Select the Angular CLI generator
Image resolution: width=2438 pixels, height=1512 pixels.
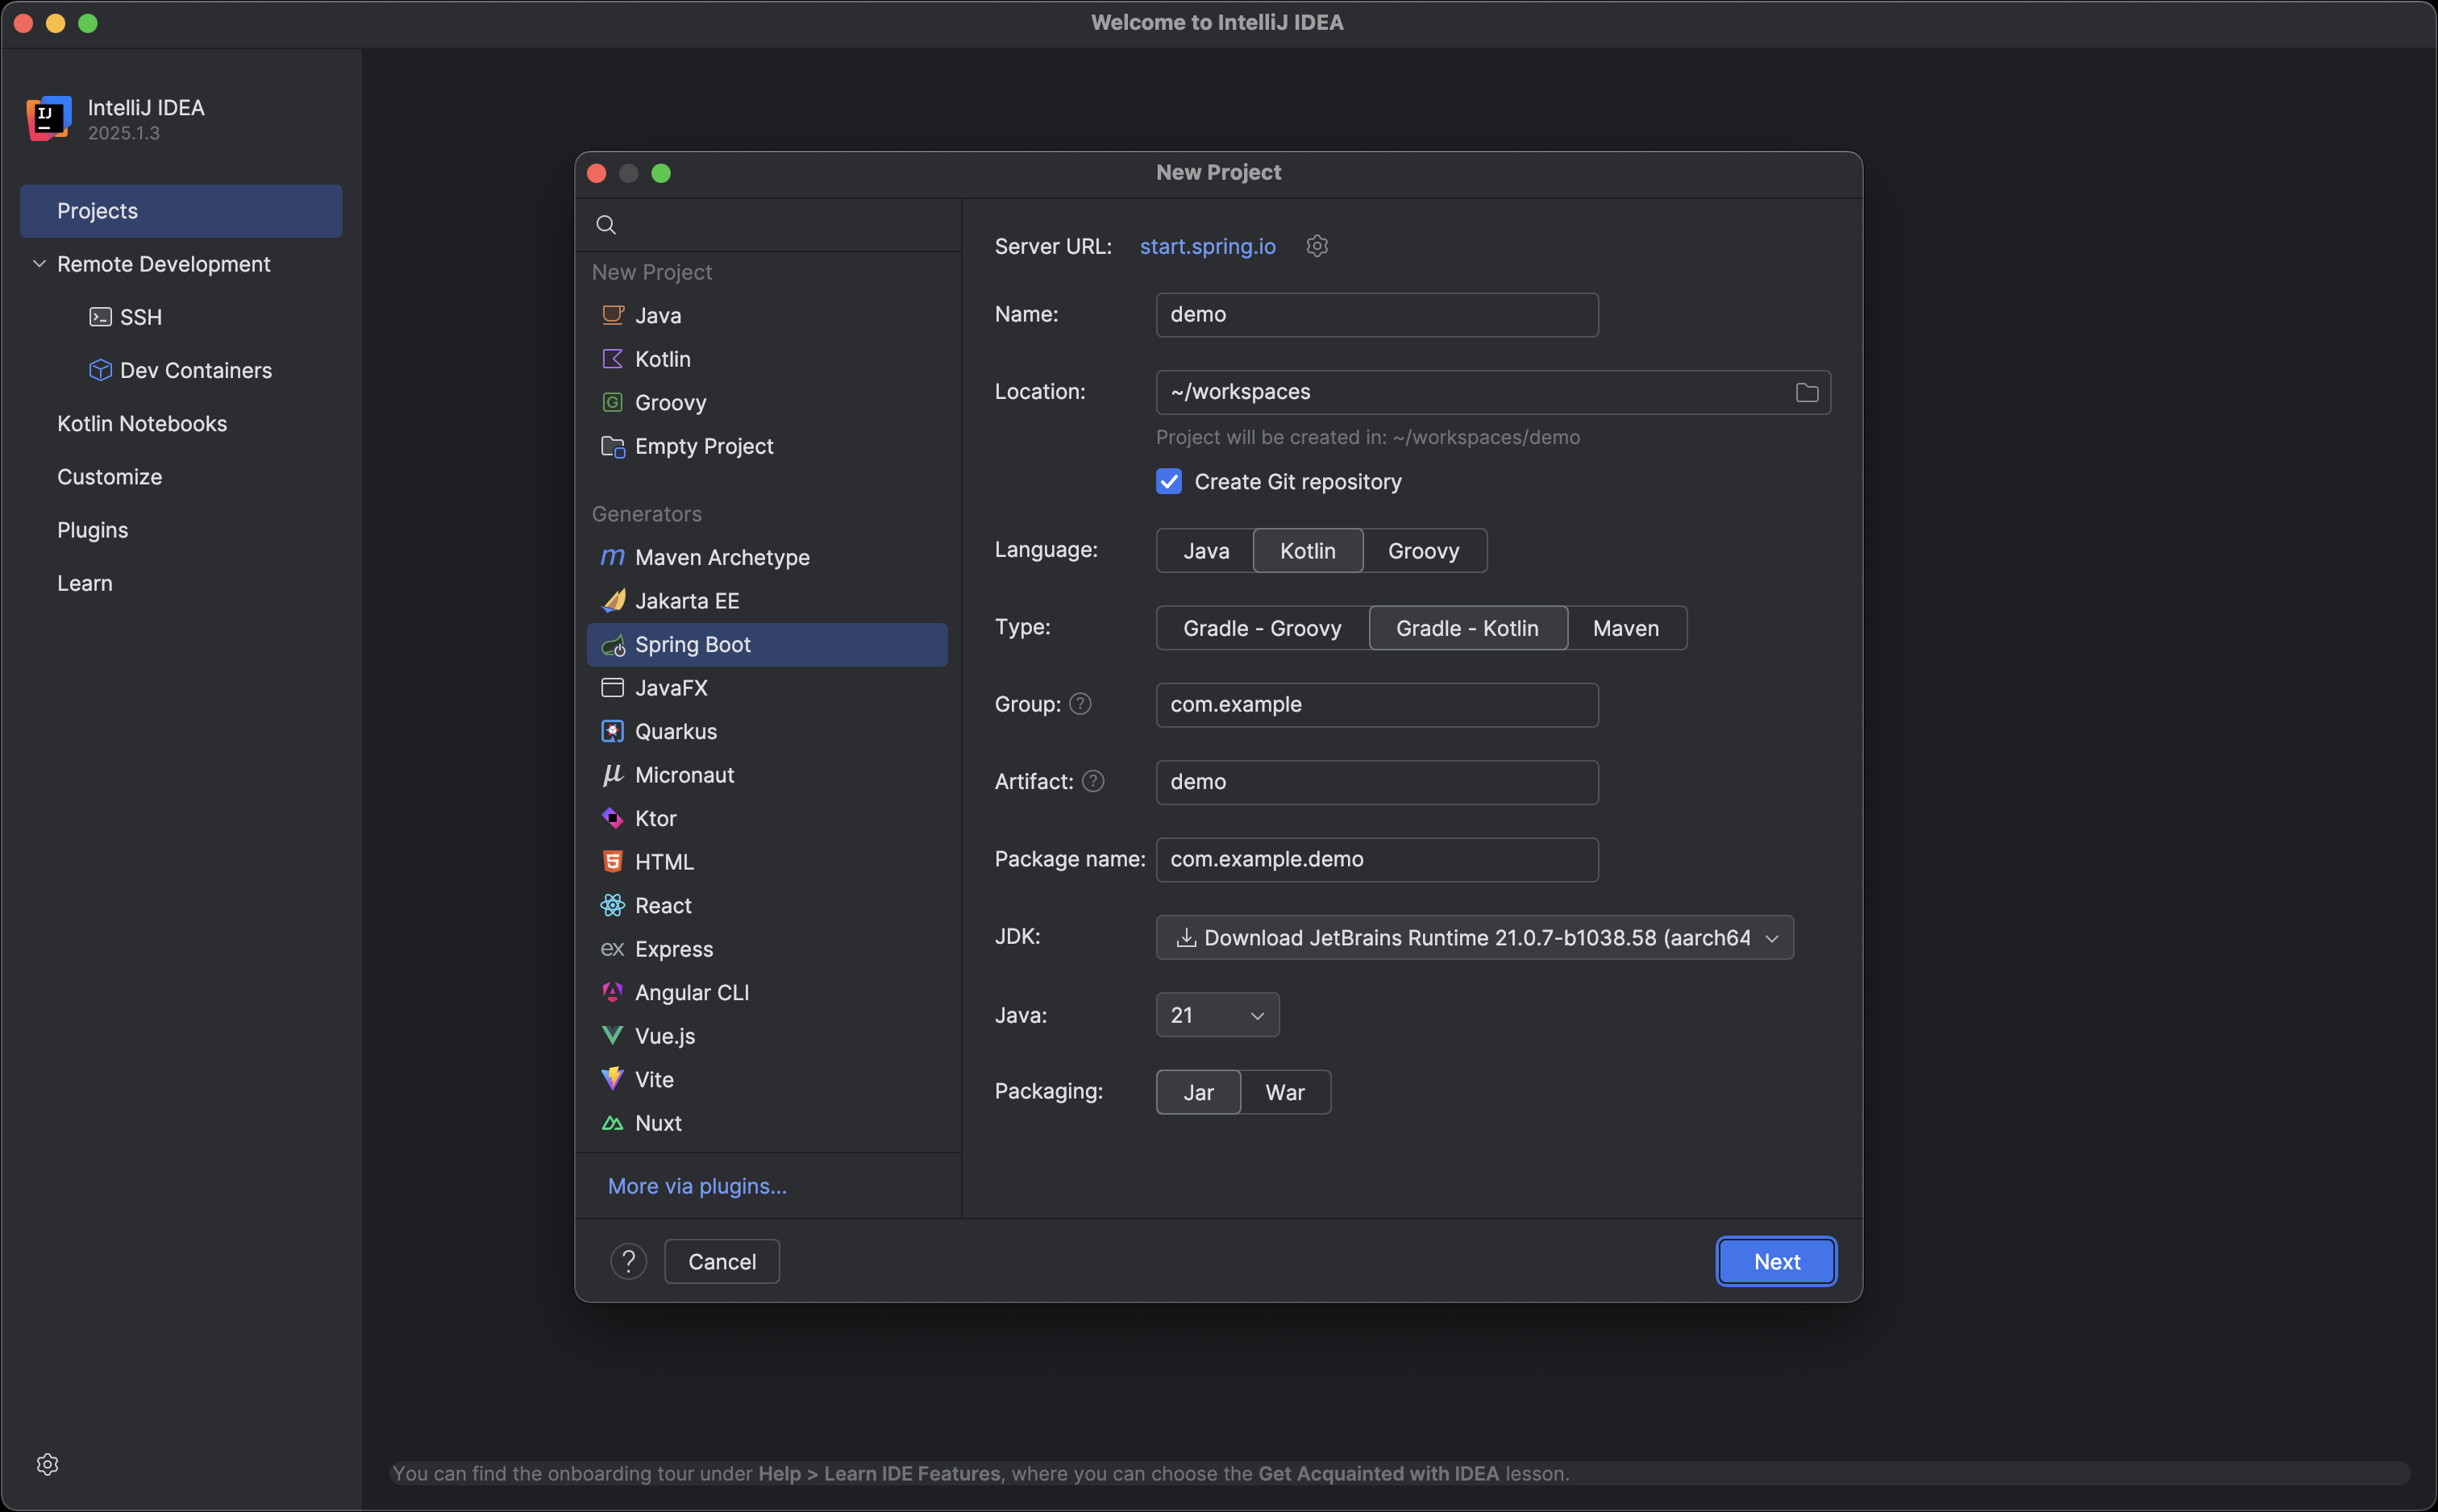691,992
